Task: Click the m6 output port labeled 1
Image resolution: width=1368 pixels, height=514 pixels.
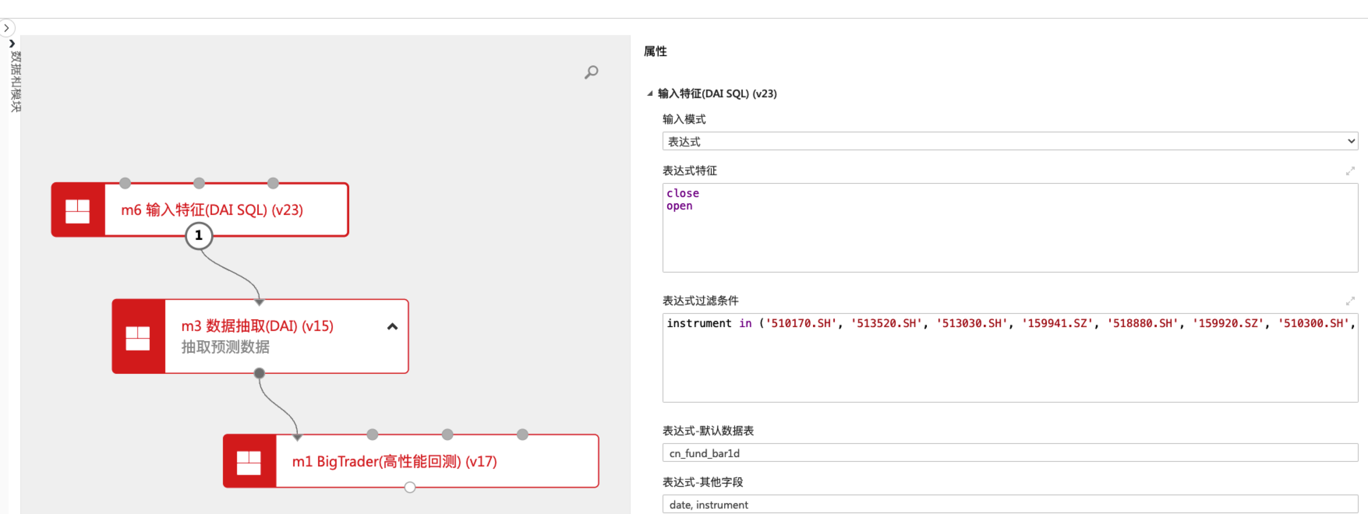Action: pos(199,236)
